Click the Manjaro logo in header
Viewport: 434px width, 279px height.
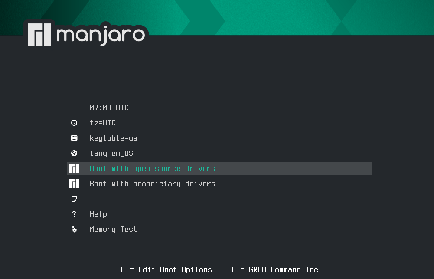click(x=86, y=35)
